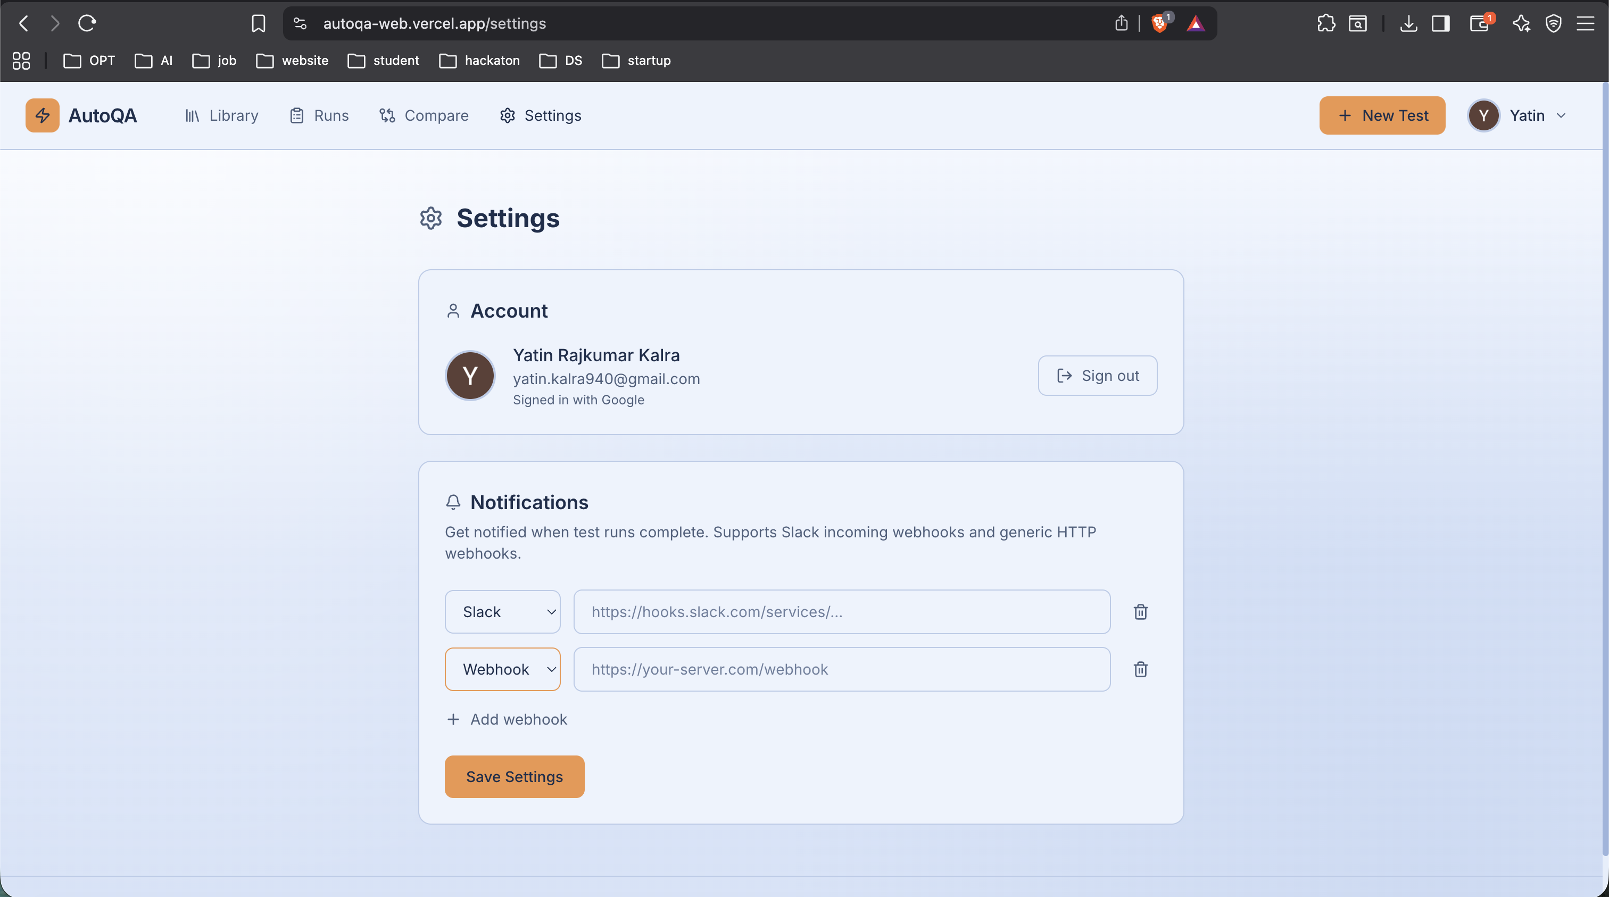Click Save Settings button
The width and height of the screenshot is (1609, 897).
tap(514, 776)
